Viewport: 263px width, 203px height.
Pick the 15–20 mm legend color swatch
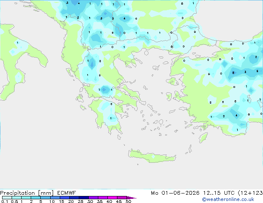pyautogui.click(x=65, y=198)
